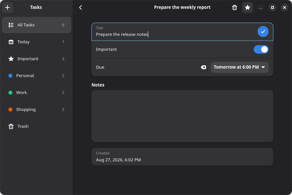
Task: Click the Created date Aug 27, 2026 row
Action: click(x=182, y=157)
